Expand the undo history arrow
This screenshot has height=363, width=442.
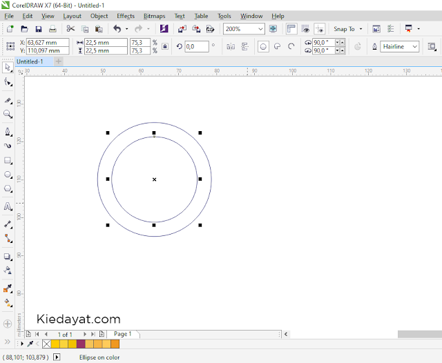click(x=127, y=29)
